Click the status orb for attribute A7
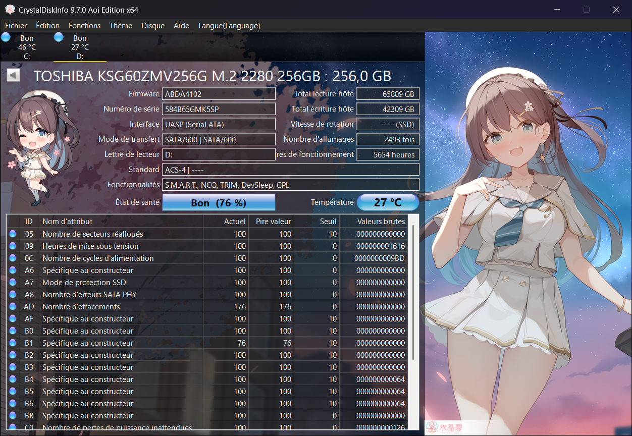 pyautogui.click(x=13, y=283)
